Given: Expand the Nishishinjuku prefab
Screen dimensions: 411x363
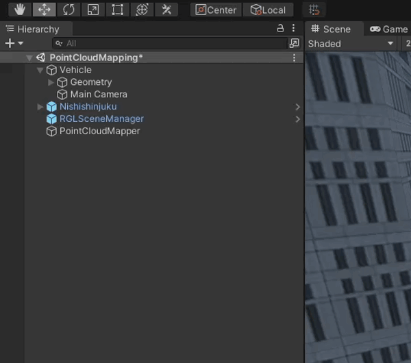Looking at the screenshot, I should coord(40,107).
